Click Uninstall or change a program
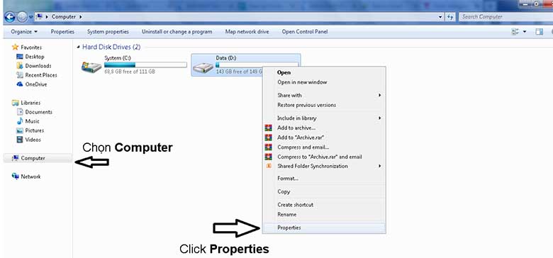 [x=177, y=32]
